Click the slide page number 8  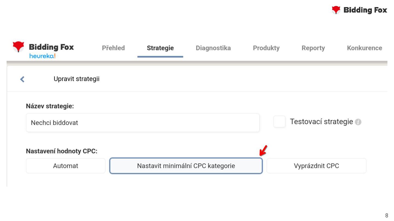point(386,216)
